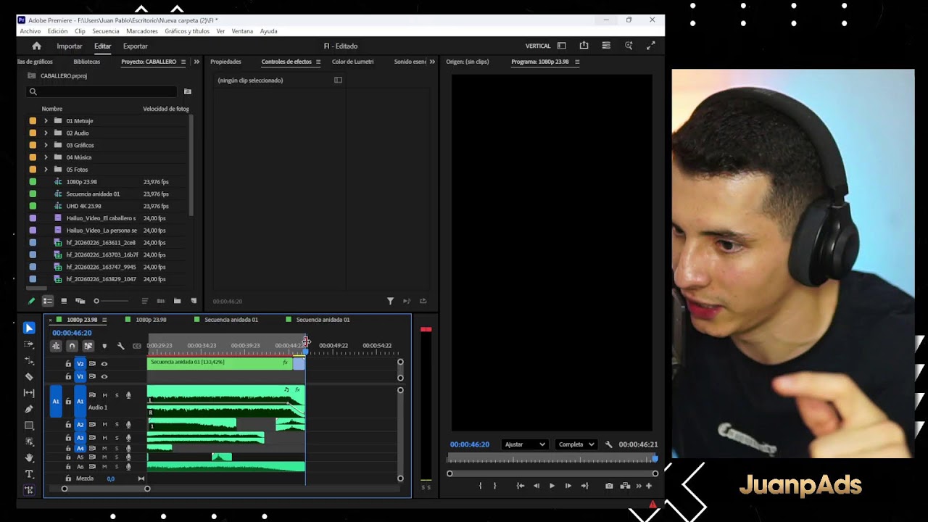Select the Selection tool arrow
928x522 pixels.
29,328
